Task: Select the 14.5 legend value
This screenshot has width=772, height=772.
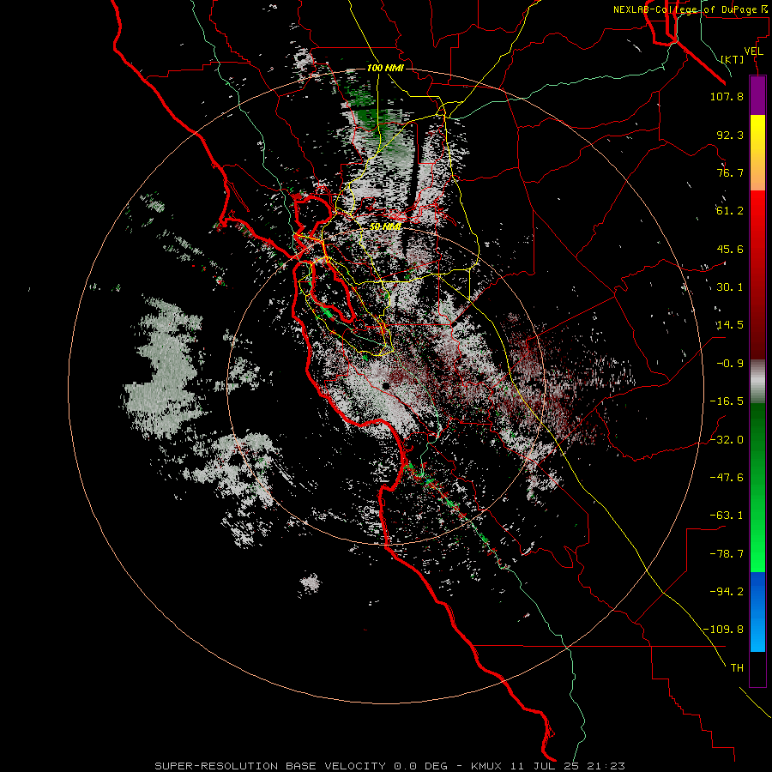Action: pos(730,325)
